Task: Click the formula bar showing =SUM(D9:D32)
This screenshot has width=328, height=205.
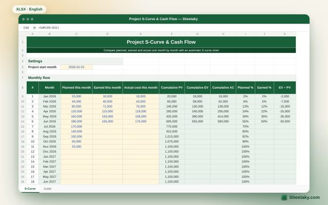Action: coord(49,28)
